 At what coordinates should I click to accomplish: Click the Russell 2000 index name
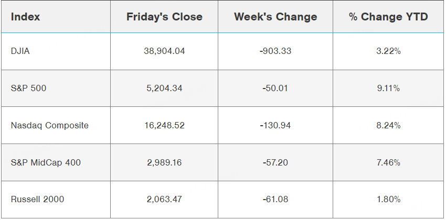point(37,199)
